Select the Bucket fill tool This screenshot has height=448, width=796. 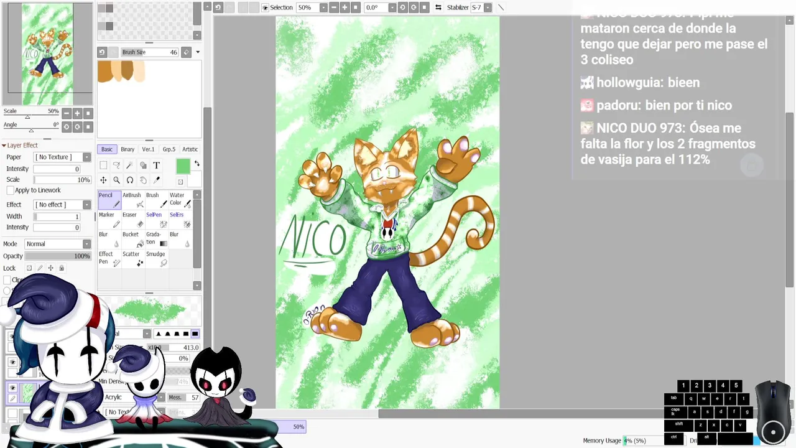[x=132, y=240]
